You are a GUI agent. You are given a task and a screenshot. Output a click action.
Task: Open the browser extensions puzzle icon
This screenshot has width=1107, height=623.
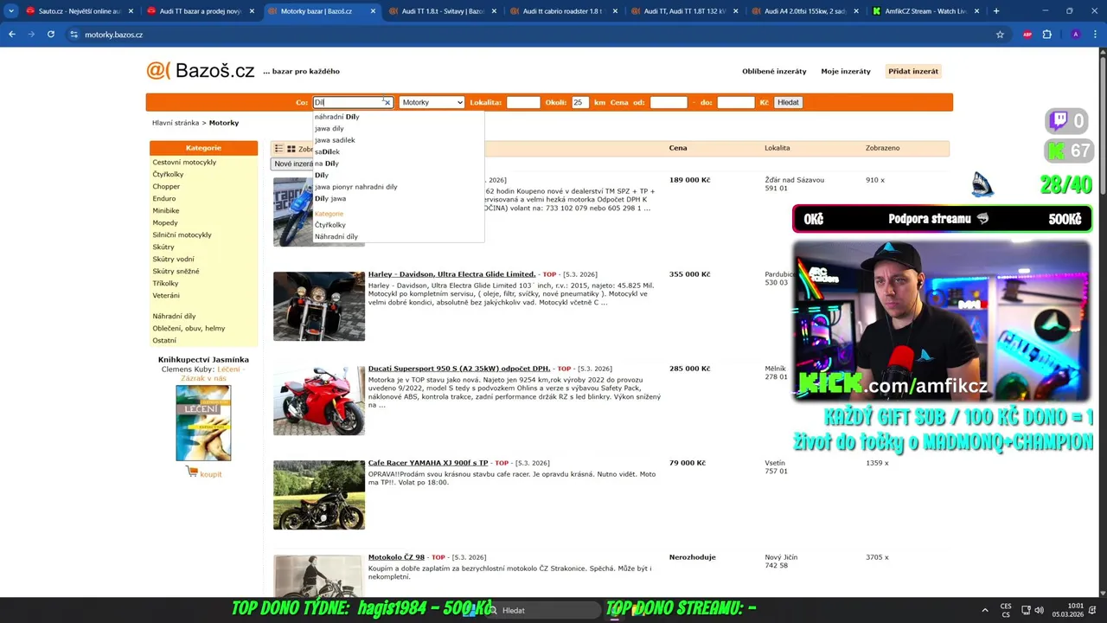[x=1047, y=35]
